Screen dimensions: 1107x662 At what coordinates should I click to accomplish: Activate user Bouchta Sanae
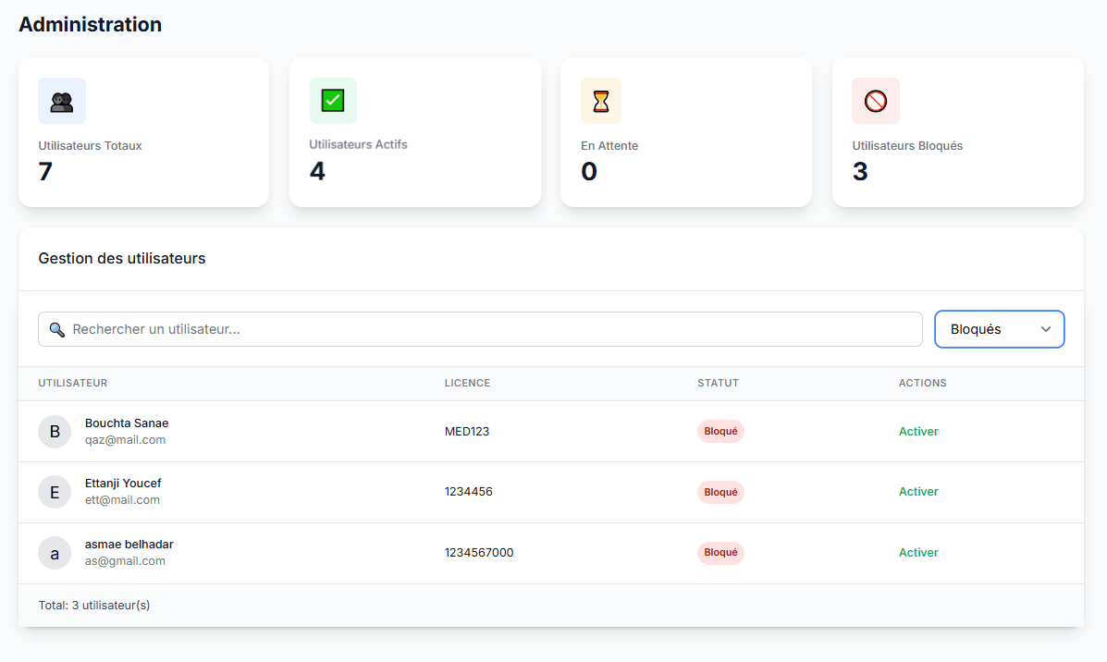pos(918,432)
